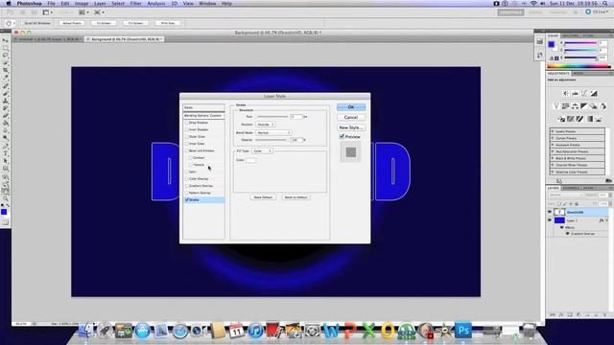Viewport: 614px width, 345px height.
Task: Click the stroke Size input field
Action: click(296, 117)
